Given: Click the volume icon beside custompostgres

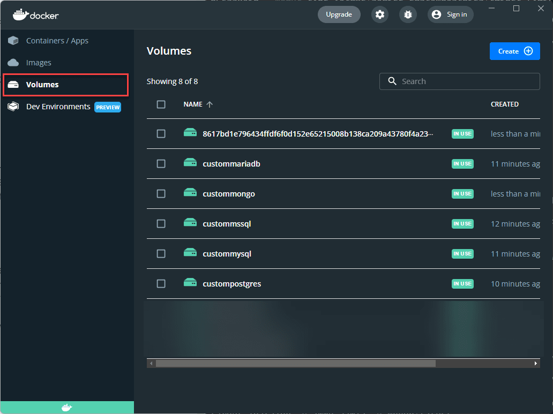Looking at the screenshot, I should pyautogui.click(x=190, y=282).
